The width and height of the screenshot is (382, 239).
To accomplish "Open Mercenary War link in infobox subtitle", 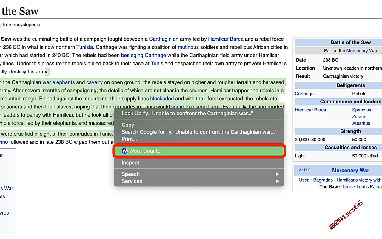I will point(362,51).
